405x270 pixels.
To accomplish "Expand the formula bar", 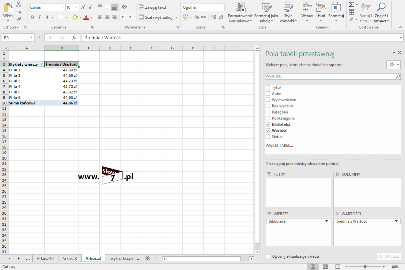I will click(401, 38).
